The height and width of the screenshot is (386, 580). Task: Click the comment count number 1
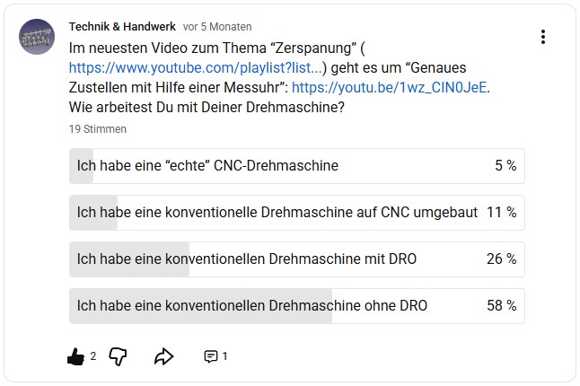(224, 356)
